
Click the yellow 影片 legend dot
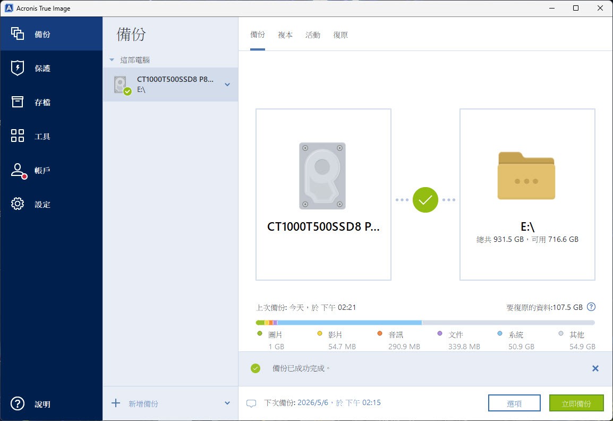click(x=320, y=334)
